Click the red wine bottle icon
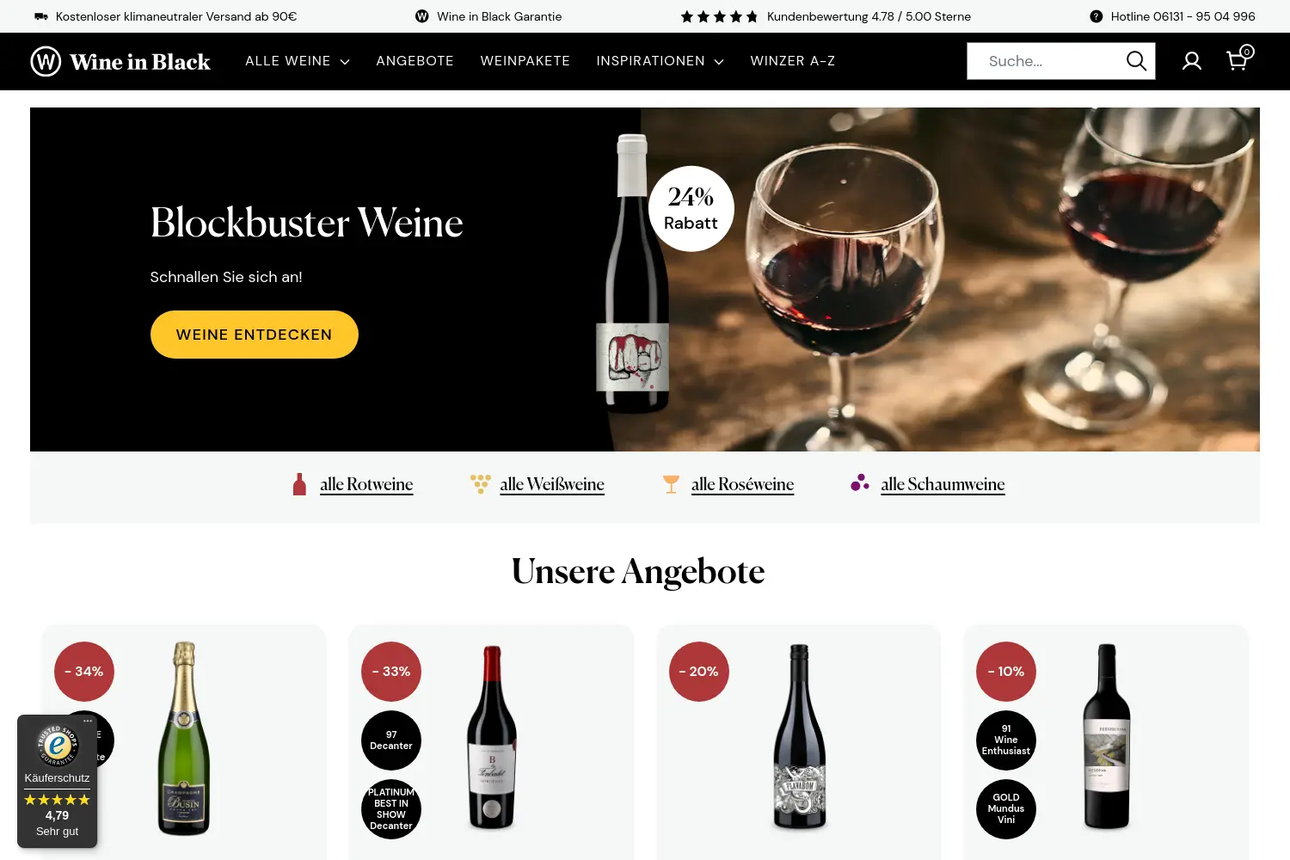Viewport: 1290px width, 860px height. pos(299,484)
